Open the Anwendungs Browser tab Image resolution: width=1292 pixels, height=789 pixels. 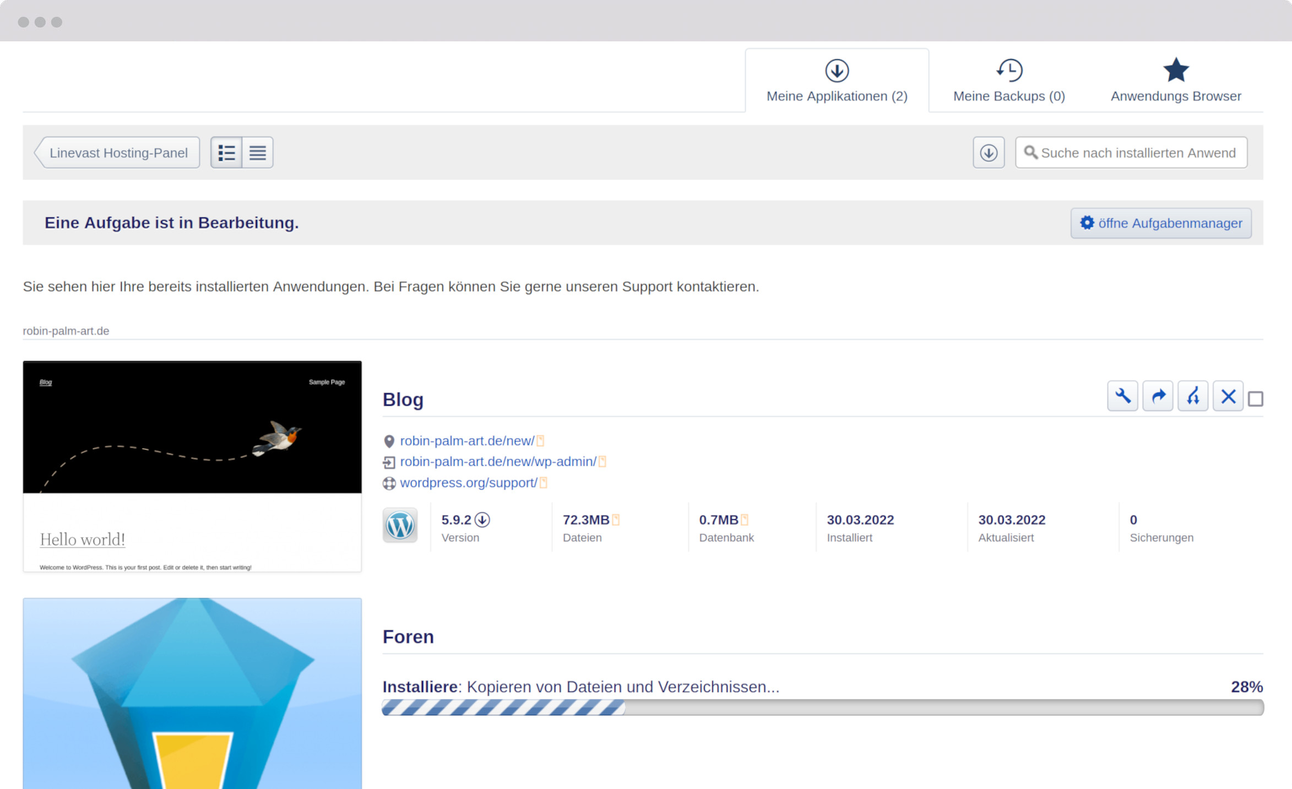point(1176,81)
